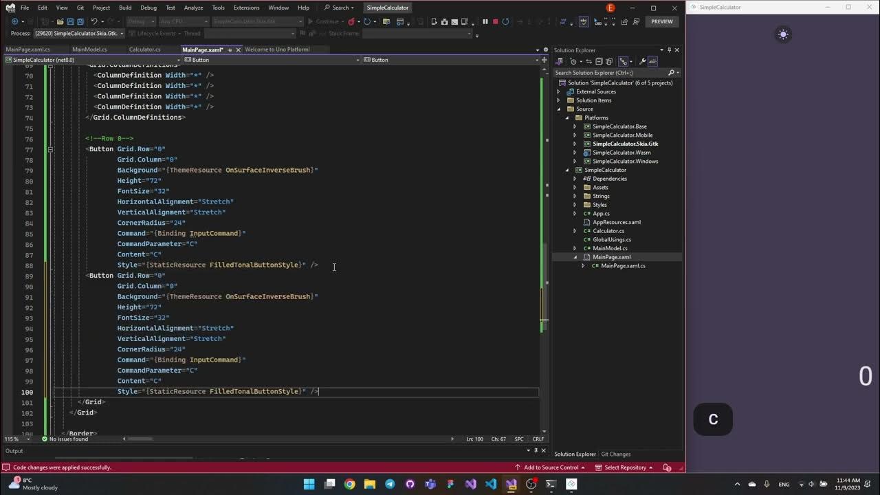
Task: Click the Open File folder toolbar icon
Action: tap(60, 21)
